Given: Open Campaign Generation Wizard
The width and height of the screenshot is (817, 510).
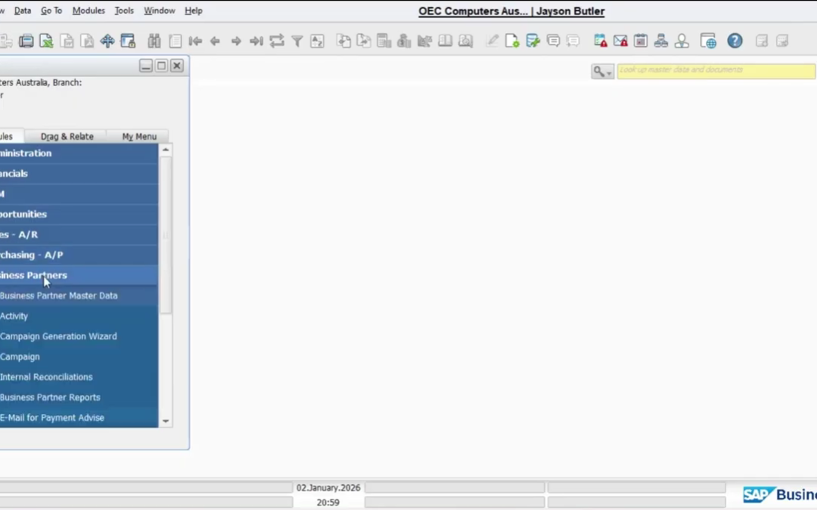Looking at the screenshot, I should point(58,336).
